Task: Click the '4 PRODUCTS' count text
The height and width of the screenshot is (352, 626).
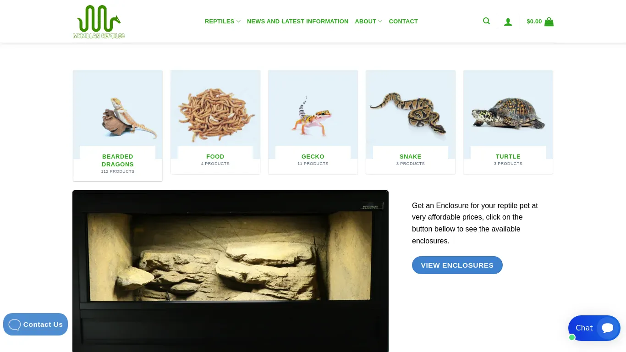Action: click(215, 164)
